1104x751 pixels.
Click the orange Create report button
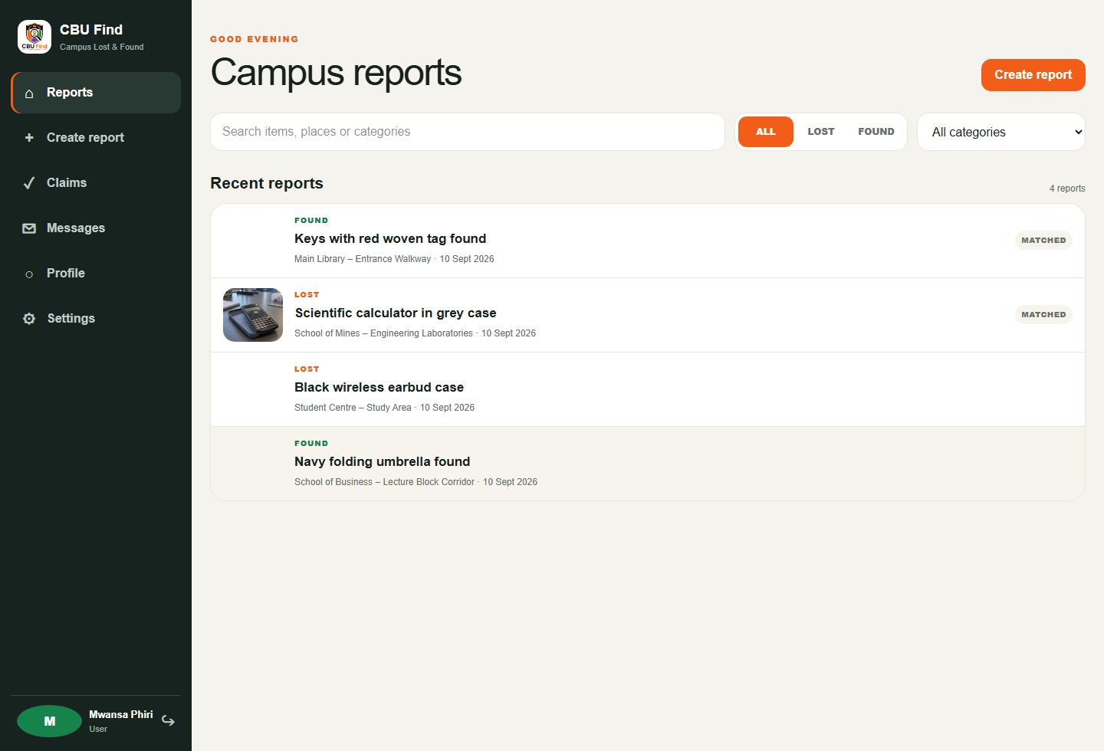[x=1033, y=75]
